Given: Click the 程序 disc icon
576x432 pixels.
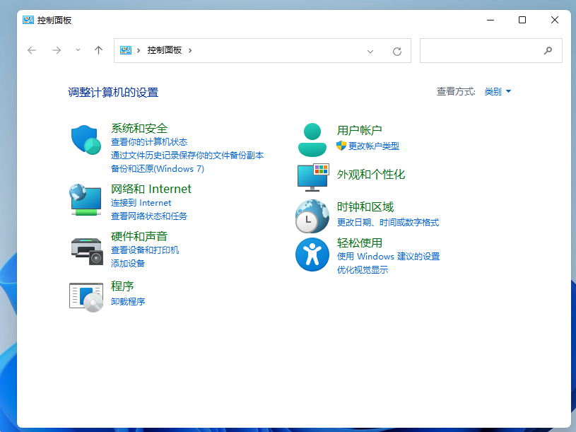Looking at the screenshot, I should point(85,296).
